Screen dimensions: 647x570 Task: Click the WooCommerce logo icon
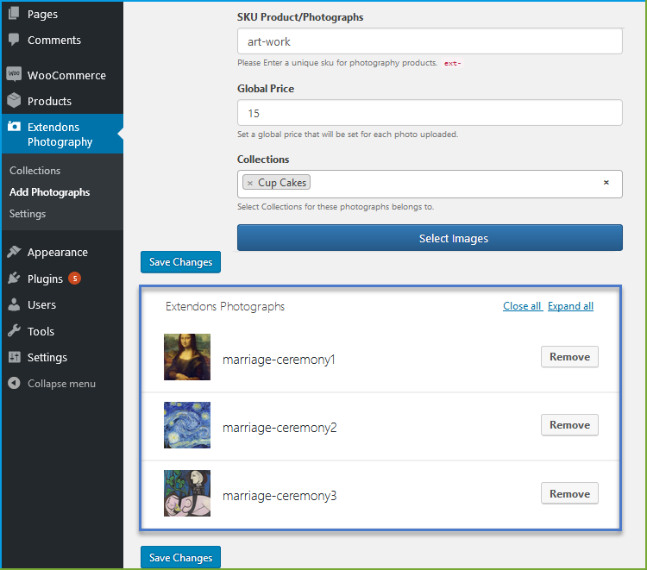[x=14, y=74]
